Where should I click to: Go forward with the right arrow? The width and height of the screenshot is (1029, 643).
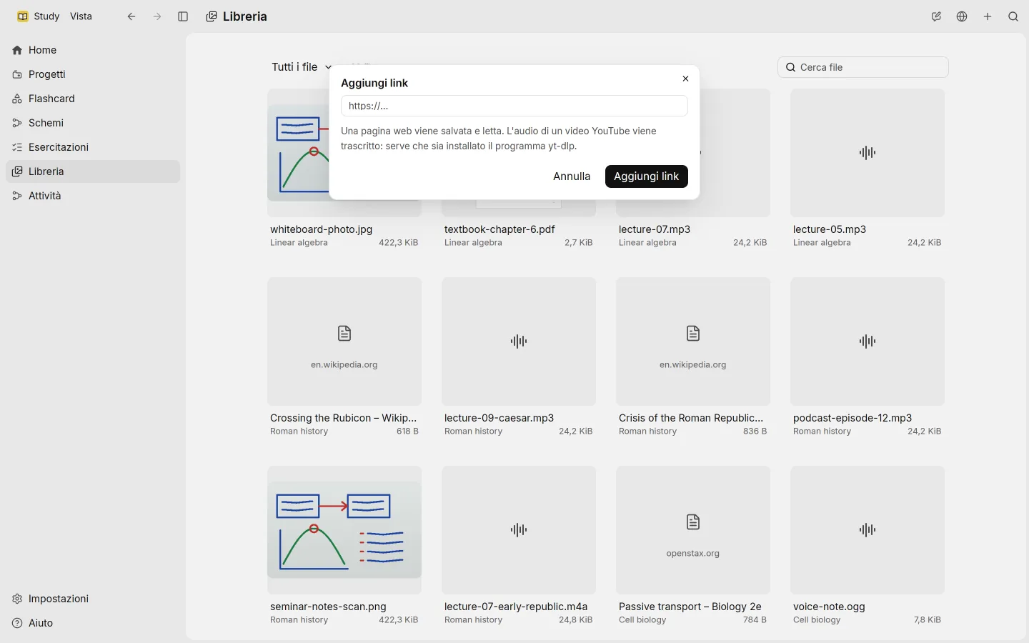point(157,16)
